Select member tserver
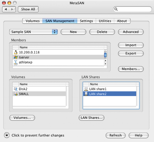This screenshot has width=154, height=142. point(58,57)
